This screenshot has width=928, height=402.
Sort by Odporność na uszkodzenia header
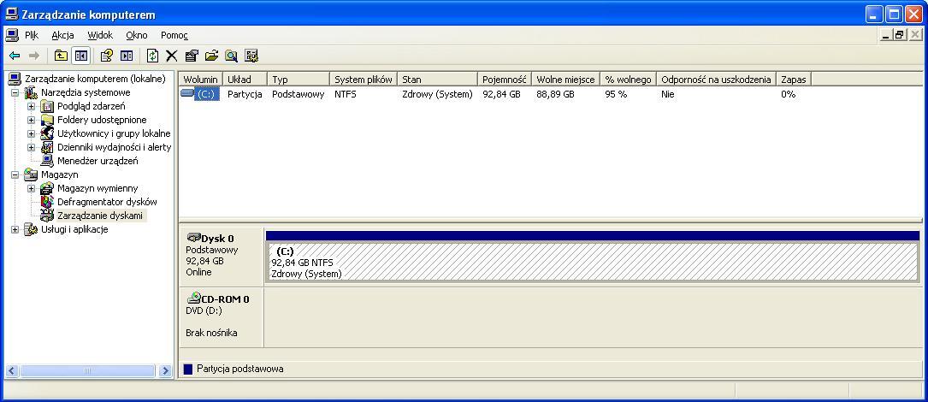click(x=716, y=80)
